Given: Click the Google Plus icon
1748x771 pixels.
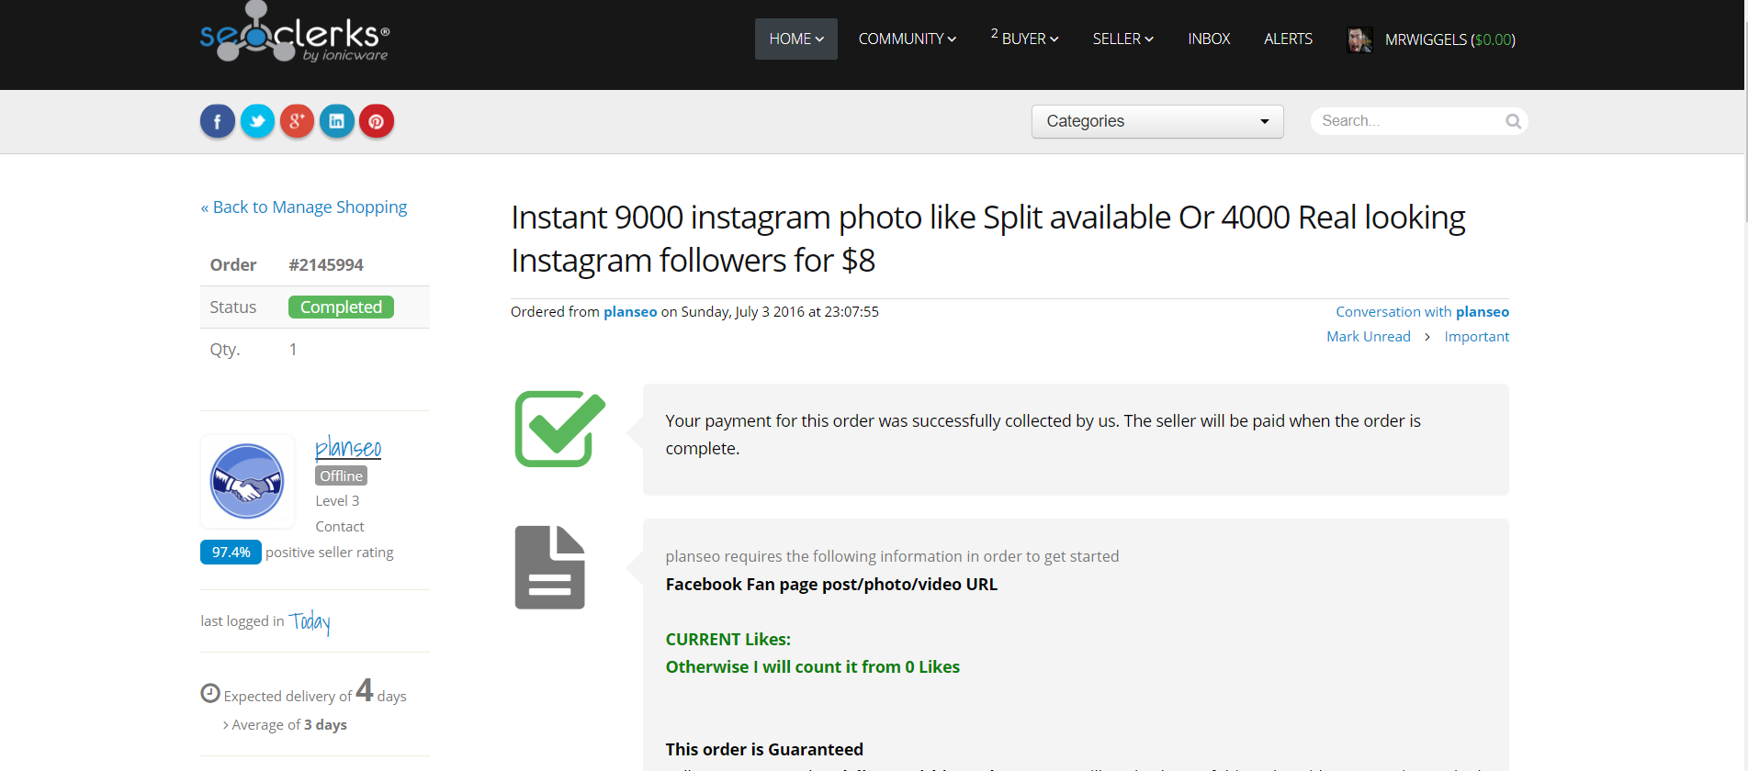Looking at the screenshot, I should 297,121.
